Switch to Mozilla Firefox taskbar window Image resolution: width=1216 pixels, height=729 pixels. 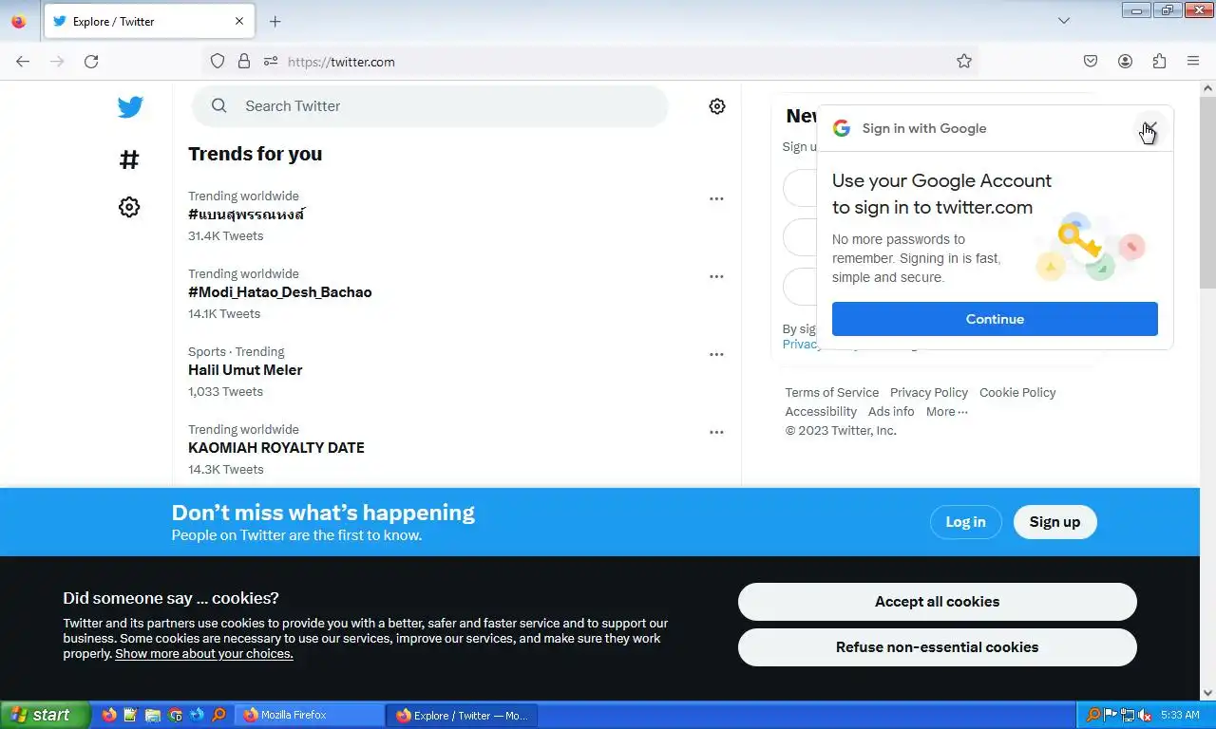pos(310,715)
